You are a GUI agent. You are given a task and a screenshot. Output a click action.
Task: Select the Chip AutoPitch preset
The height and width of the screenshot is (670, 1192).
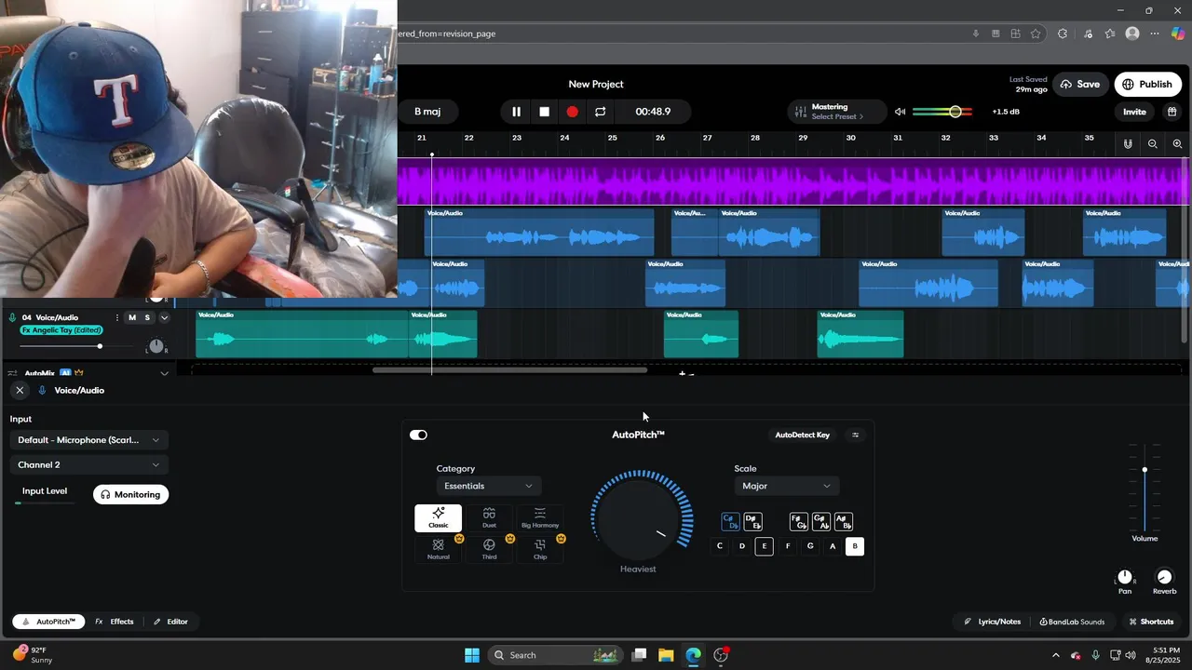click(x=540, y=549)
